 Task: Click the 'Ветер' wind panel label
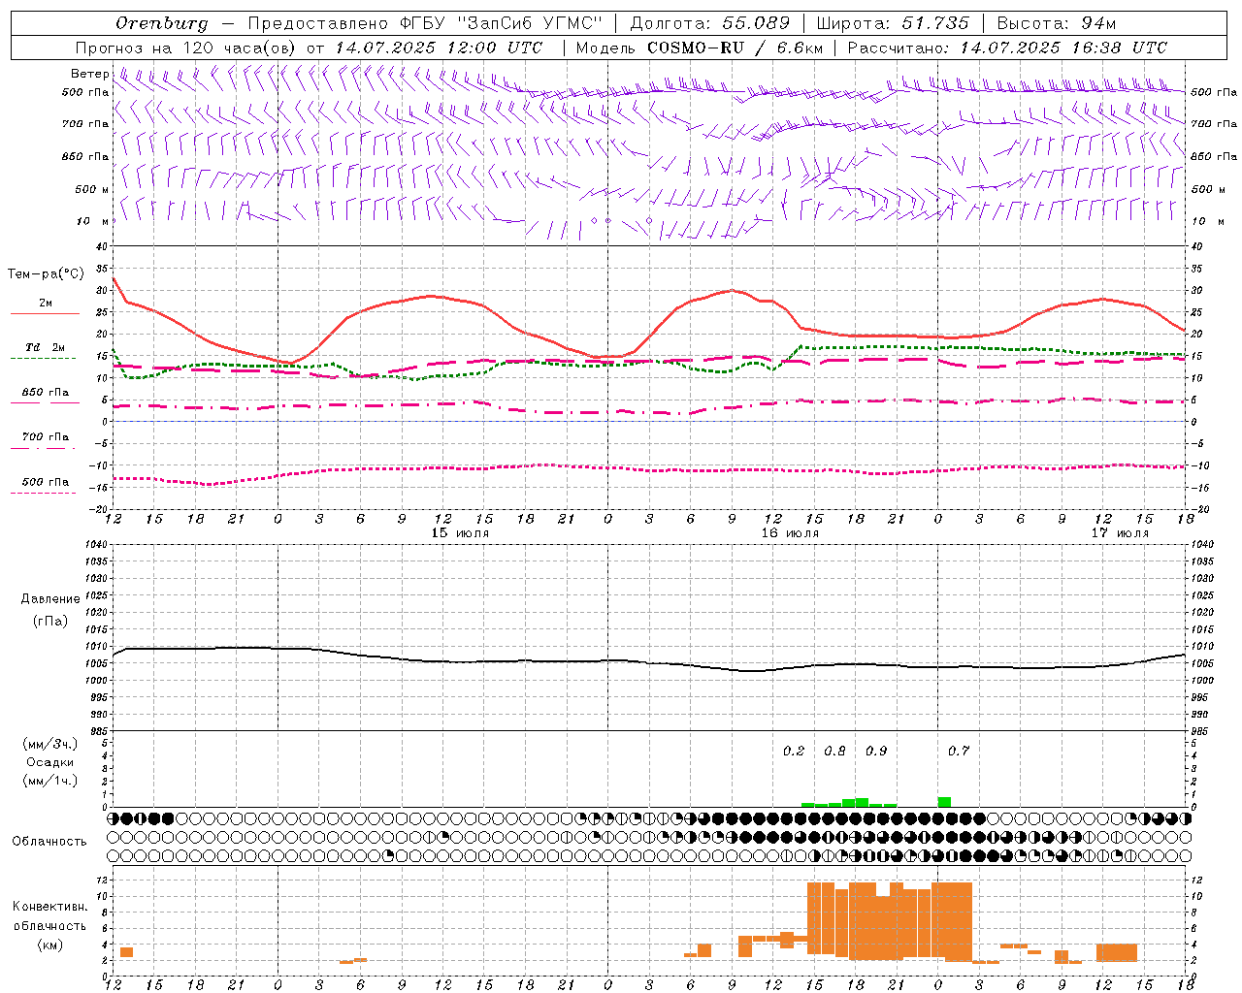click(x=90, y=74)
